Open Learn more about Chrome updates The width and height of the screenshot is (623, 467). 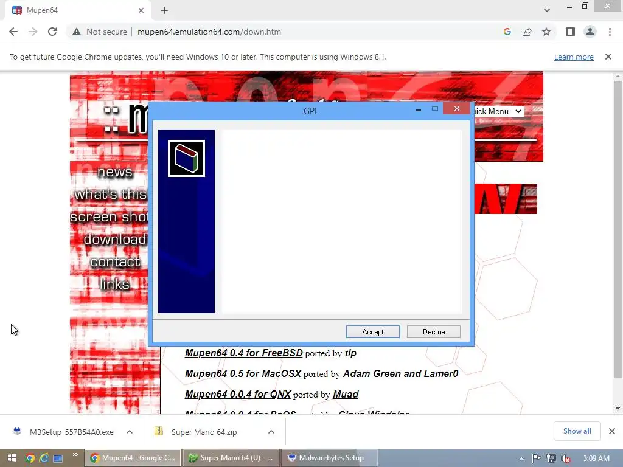pyautogui.click(x=574, y=57)
